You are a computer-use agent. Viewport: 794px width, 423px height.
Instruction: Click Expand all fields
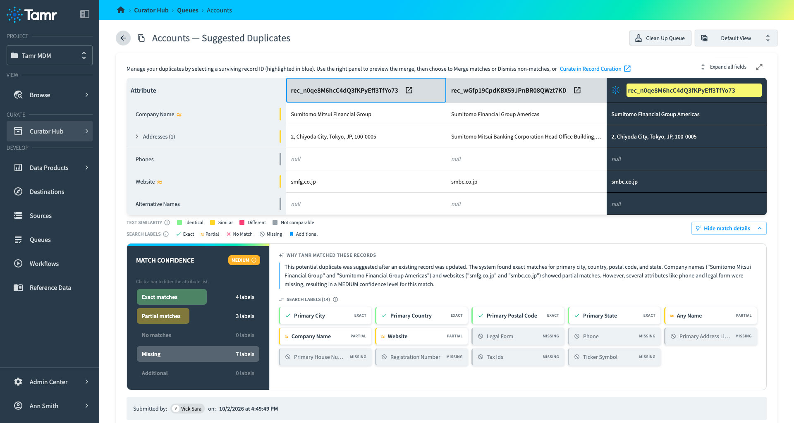tap(723, 67)
